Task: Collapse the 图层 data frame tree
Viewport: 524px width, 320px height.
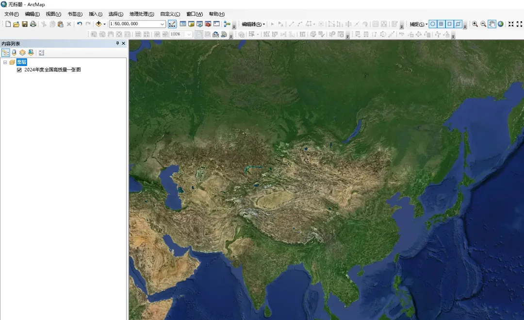Action: [5, 62]
